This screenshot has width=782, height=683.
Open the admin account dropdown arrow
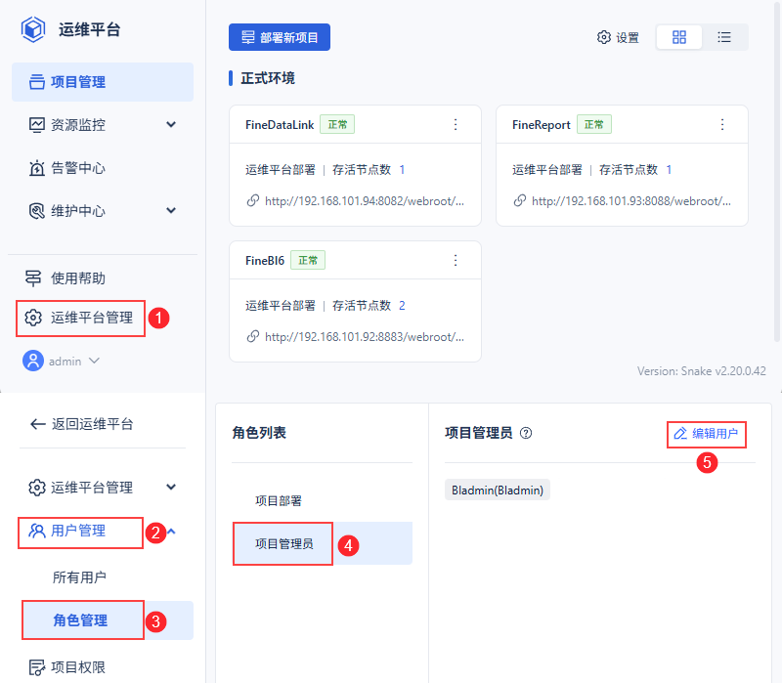94,361
